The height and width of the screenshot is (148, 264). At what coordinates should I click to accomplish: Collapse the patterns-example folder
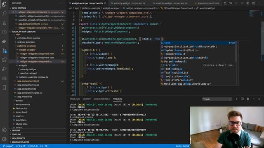[26, 46]
